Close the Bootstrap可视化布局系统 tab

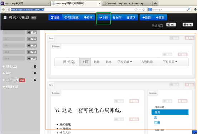click(99, 4)
